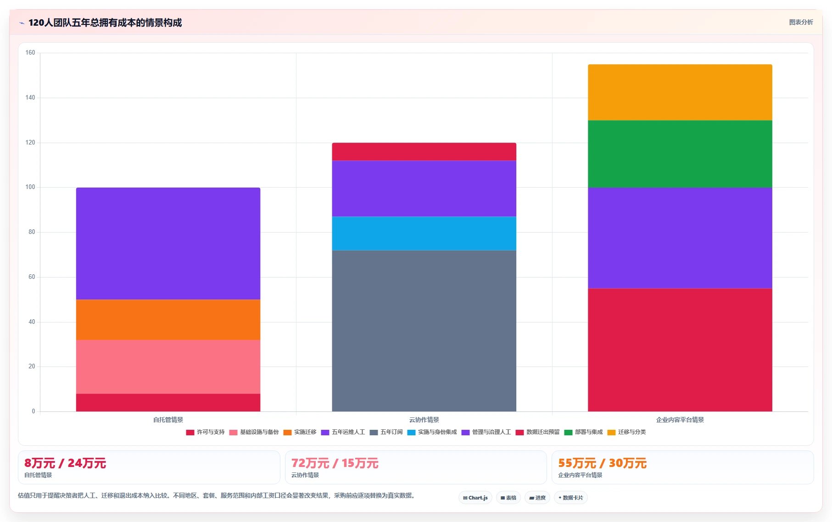Viewport: 832px width, 522px height.
Task: Click the 160 y-axis tick label
Action: (30, 53)
